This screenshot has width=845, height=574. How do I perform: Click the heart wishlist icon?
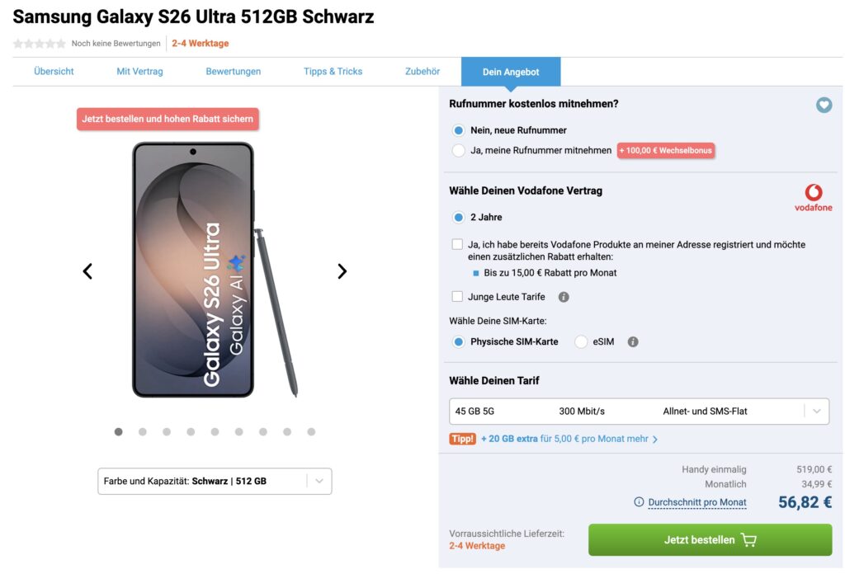[x=824, y=105]
